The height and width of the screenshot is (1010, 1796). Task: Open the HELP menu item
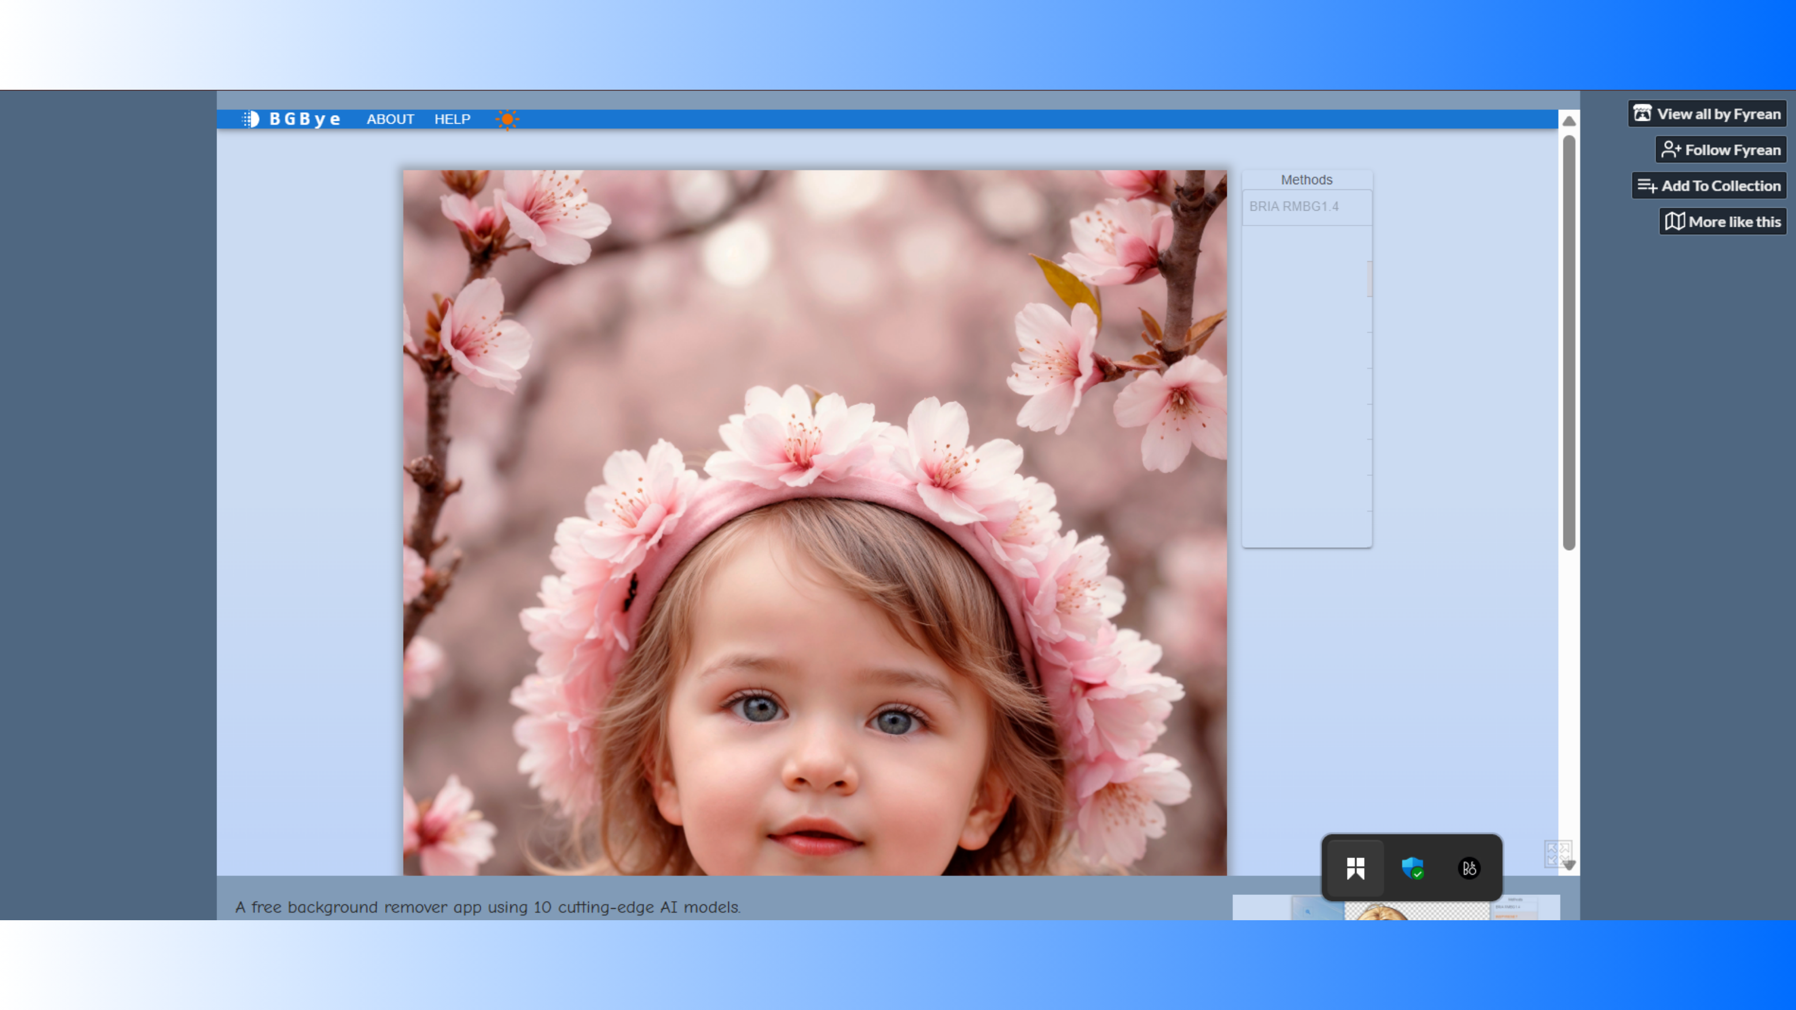tap(452, 119)
